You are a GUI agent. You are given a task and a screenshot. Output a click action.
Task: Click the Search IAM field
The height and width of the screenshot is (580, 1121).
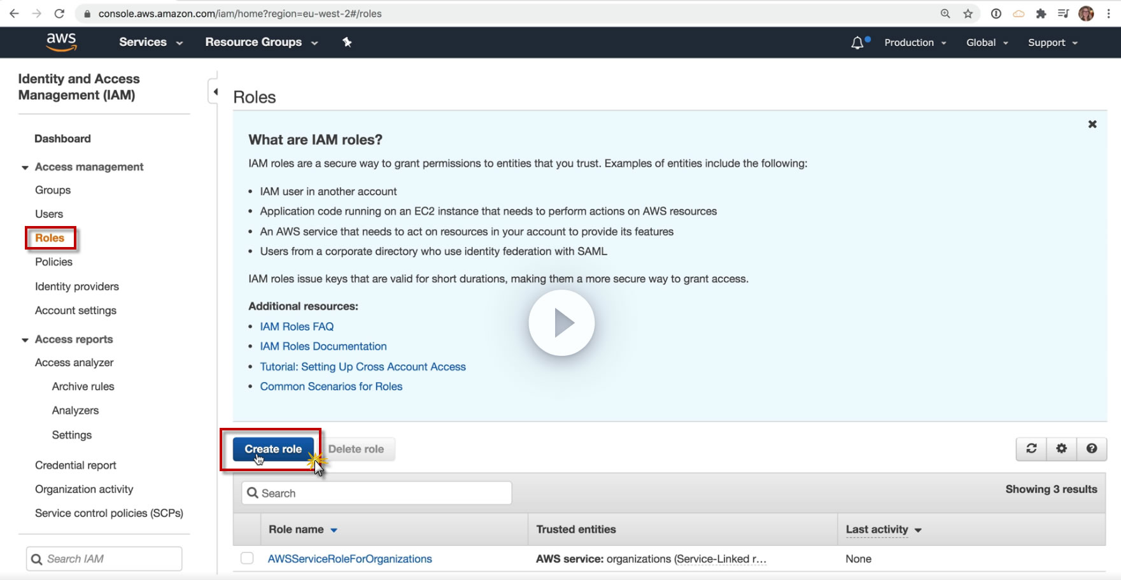[104, 559]
